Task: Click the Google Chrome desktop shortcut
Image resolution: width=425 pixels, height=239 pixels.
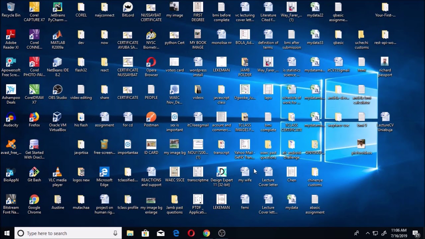Action: click(34, 205)
